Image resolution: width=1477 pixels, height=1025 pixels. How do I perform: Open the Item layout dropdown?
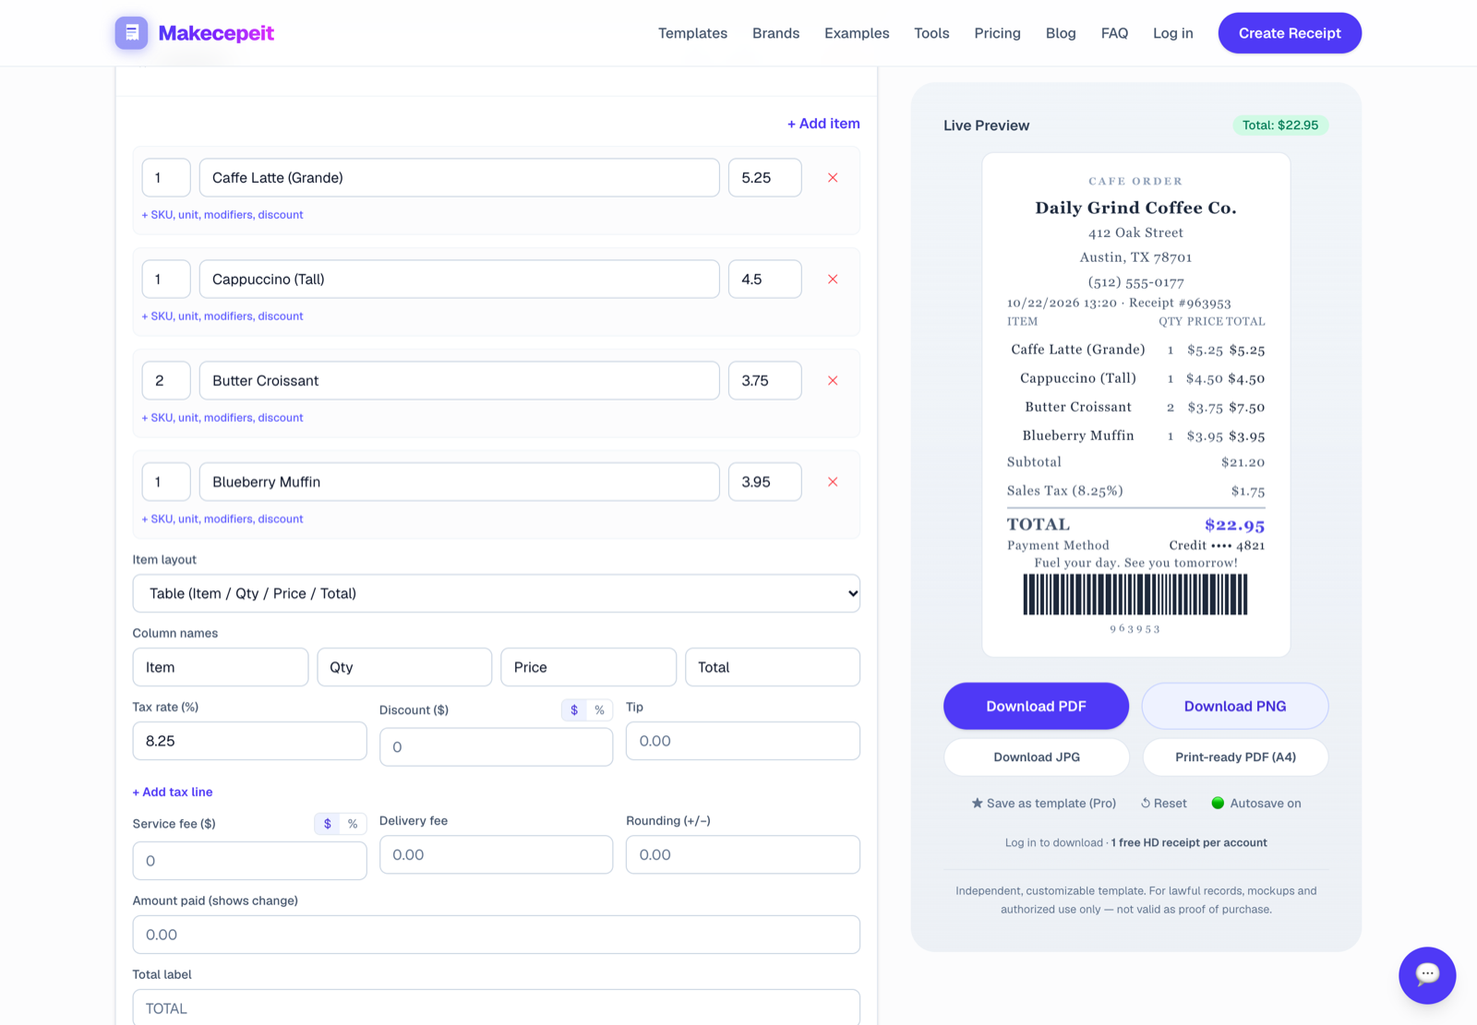coord(497,593)
